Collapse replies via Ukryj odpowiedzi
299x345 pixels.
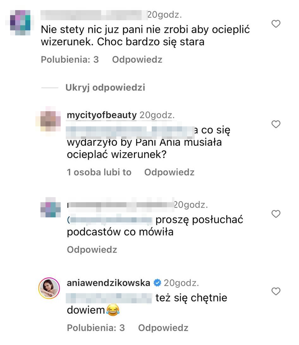click(105, 88)
